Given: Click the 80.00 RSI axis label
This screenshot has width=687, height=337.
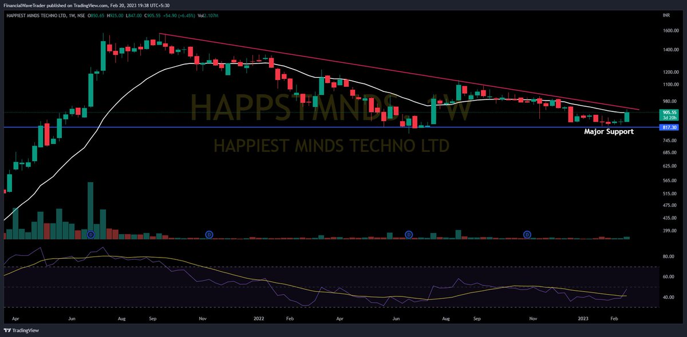Looking at the screenshot, I should tap(669, 256).
